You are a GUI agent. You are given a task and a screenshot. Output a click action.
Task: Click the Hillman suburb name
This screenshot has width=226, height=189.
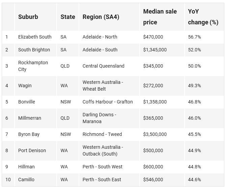tap(26, 167)
